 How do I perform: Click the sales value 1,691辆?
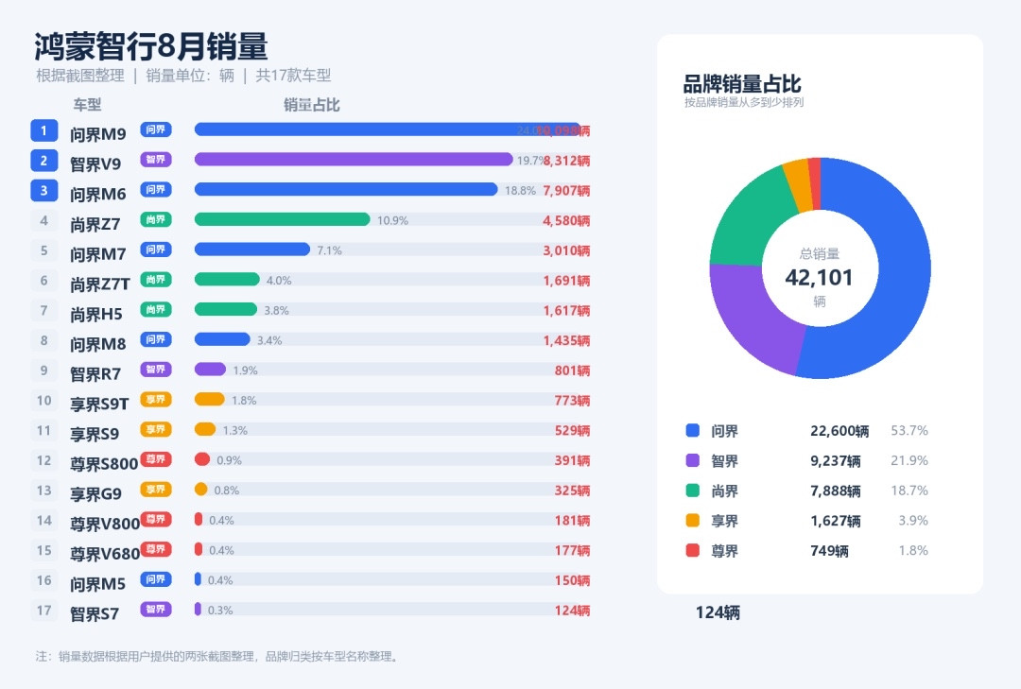click(x=566, y=281)
